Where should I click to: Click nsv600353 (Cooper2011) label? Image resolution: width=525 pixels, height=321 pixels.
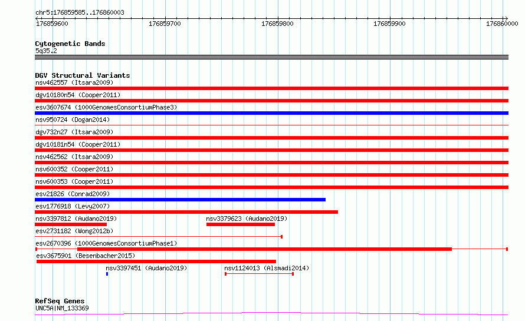pyautogui.click(x=74, y=181)
